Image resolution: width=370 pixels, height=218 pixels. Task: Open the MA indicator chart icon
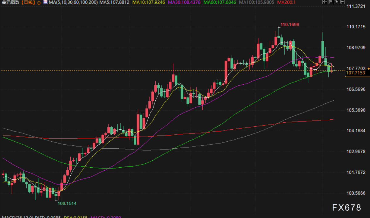coord(45,2)
